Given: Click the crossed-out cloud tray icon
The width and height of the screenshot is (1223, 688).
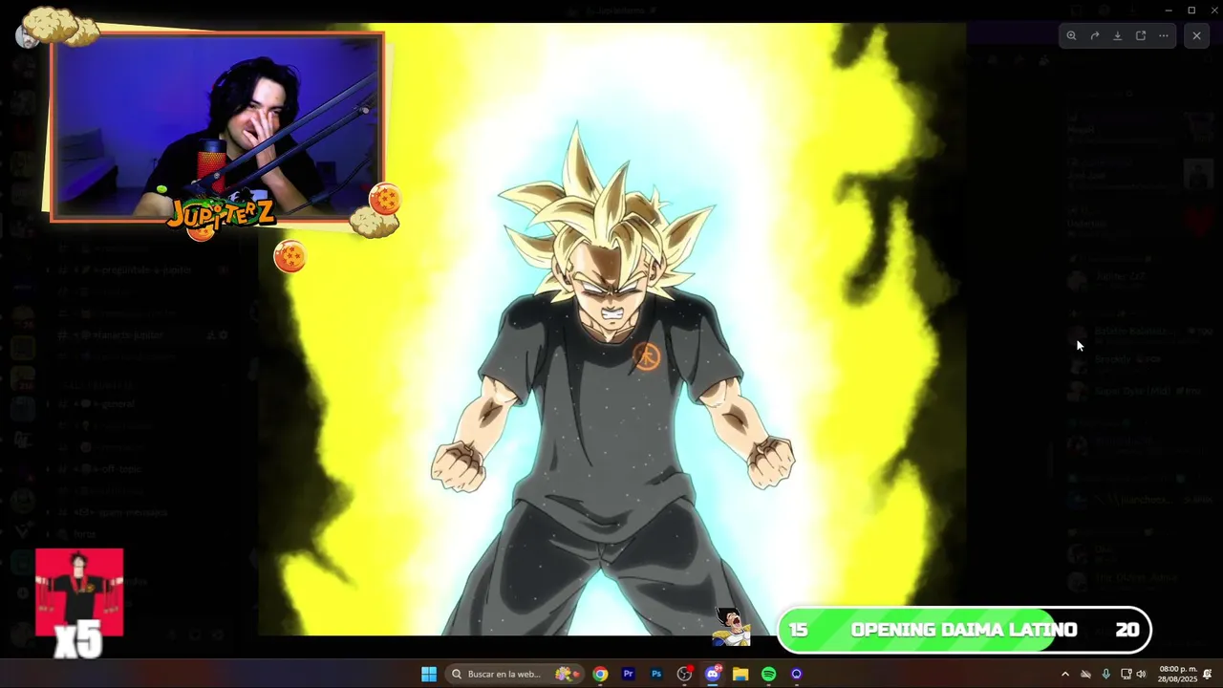Looking at the screenshot, I should (1085, 674).
